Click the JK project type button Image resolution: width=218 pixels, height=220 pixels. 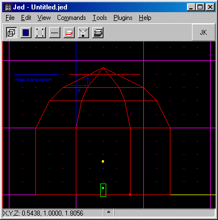pos(204,33)
